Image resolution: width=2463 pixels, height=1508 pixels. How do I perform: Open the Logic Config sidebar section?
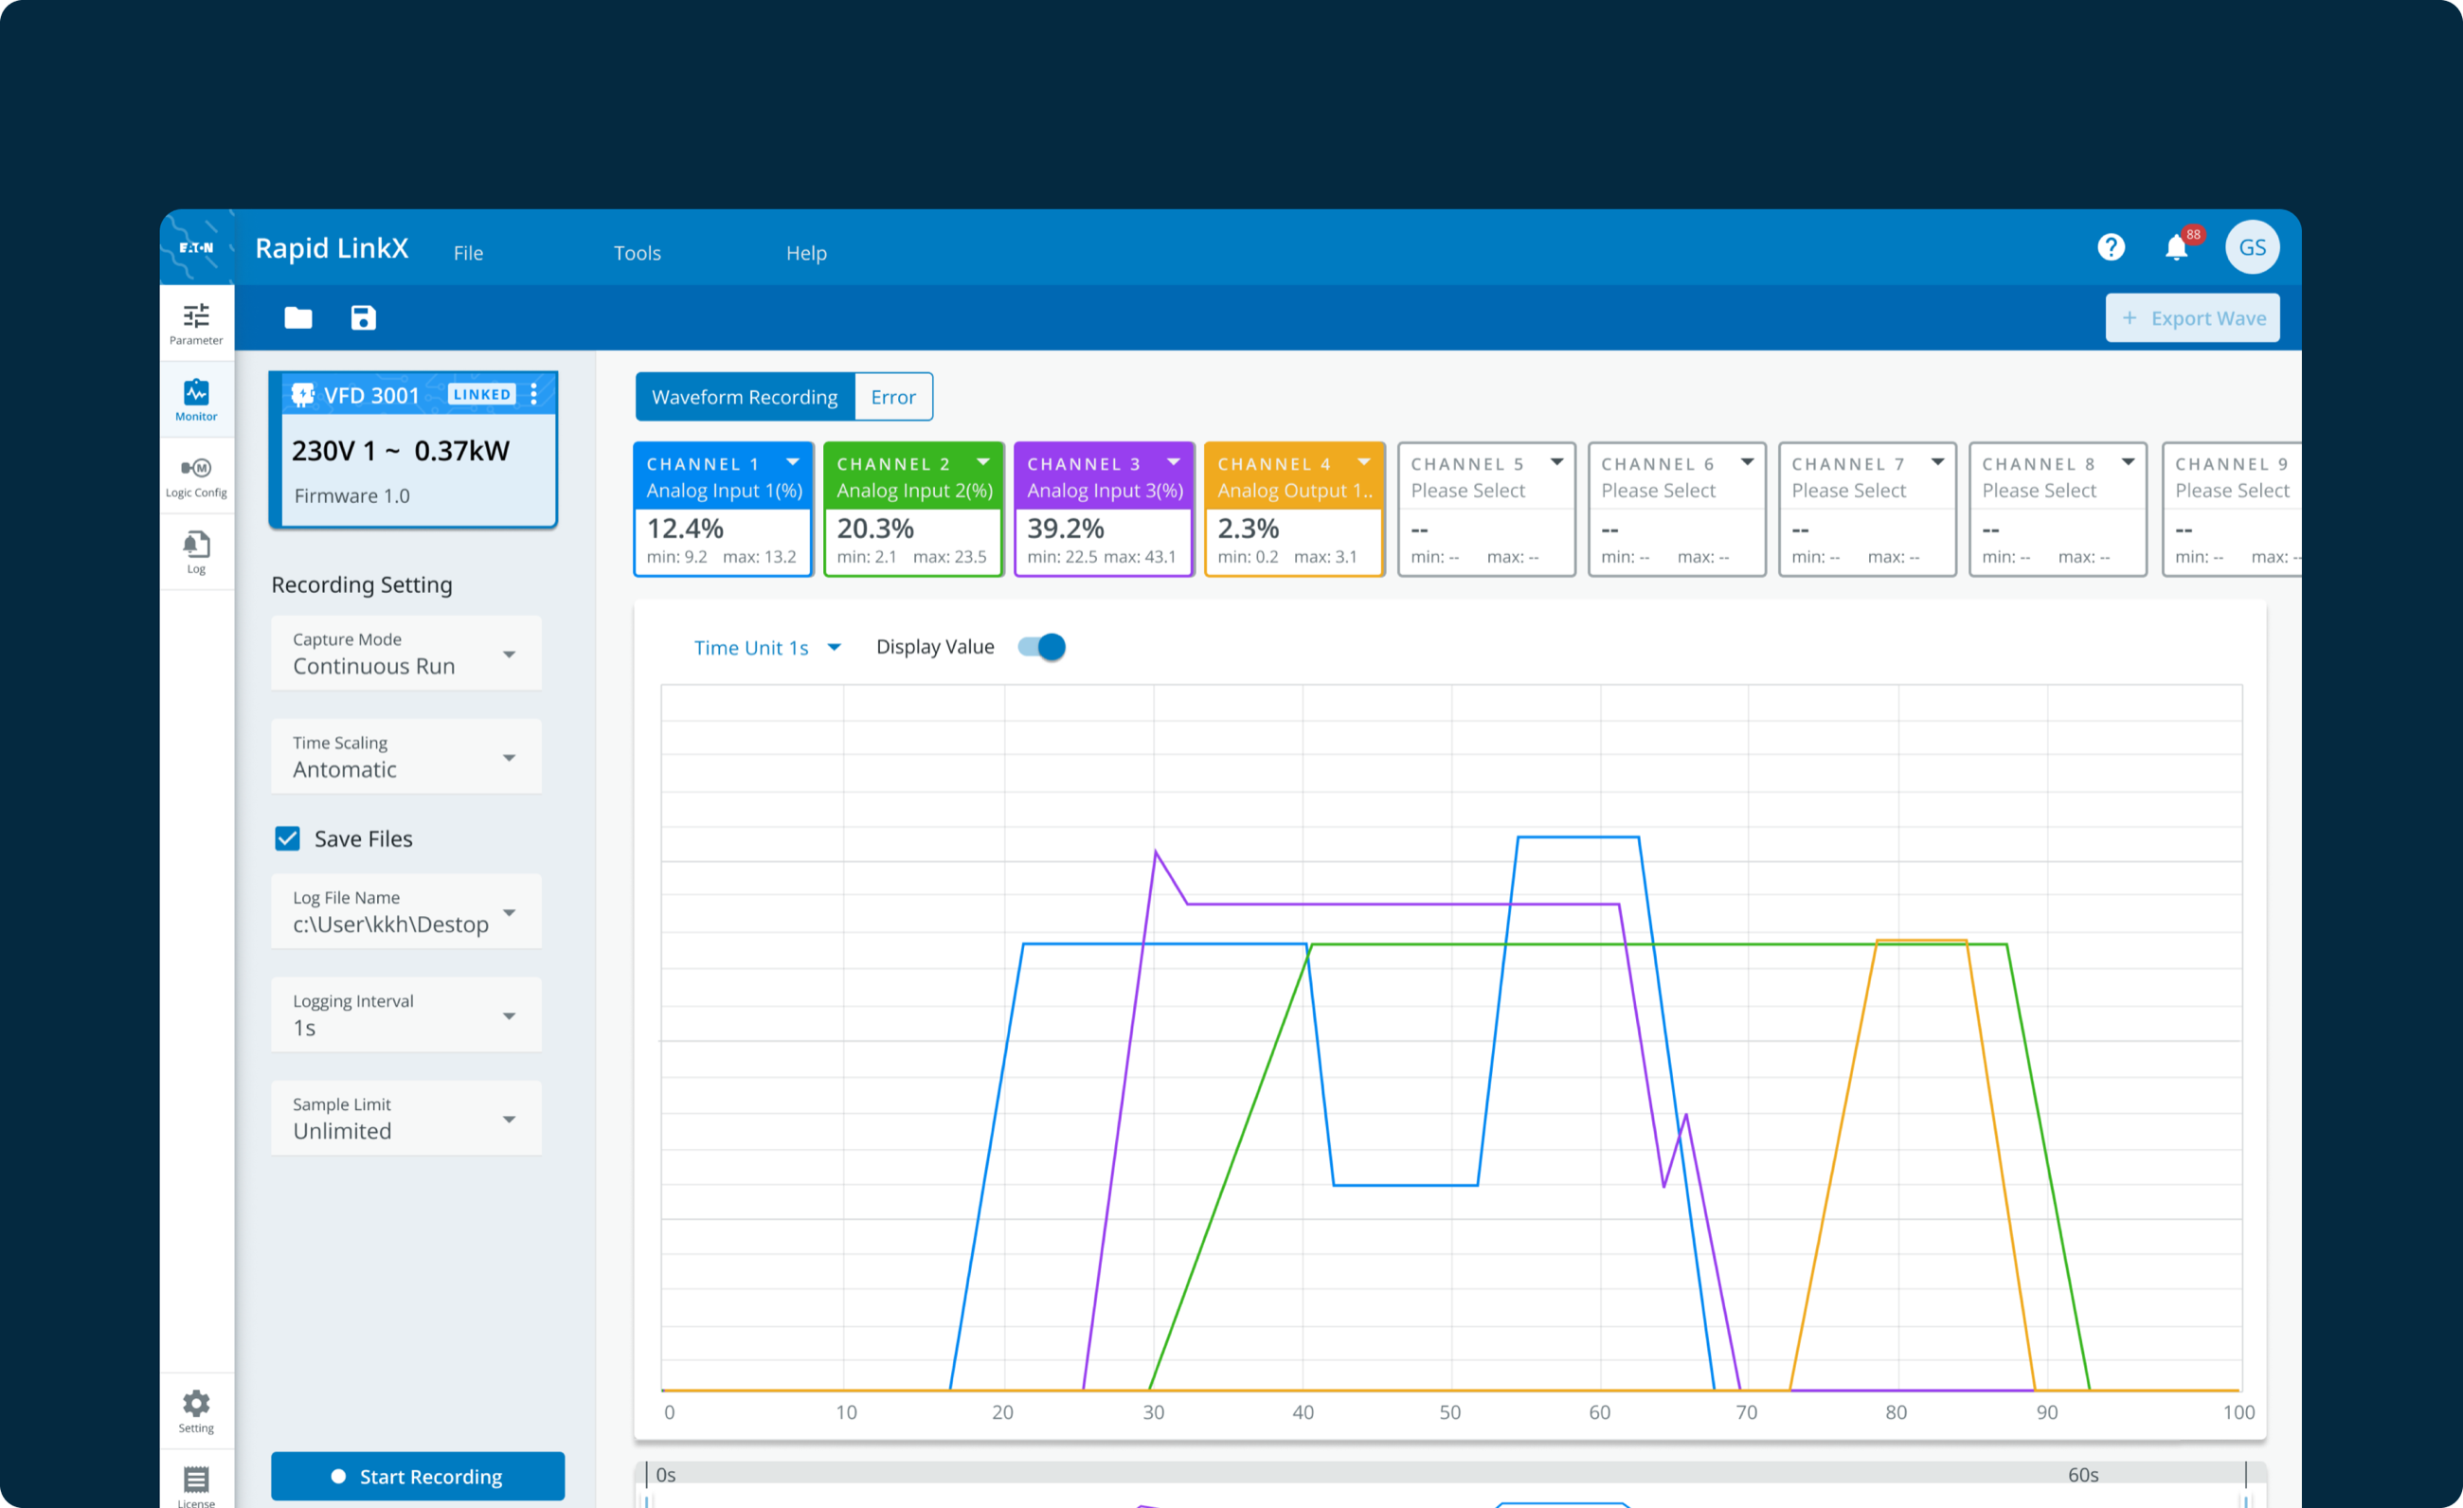coord(196,476)
